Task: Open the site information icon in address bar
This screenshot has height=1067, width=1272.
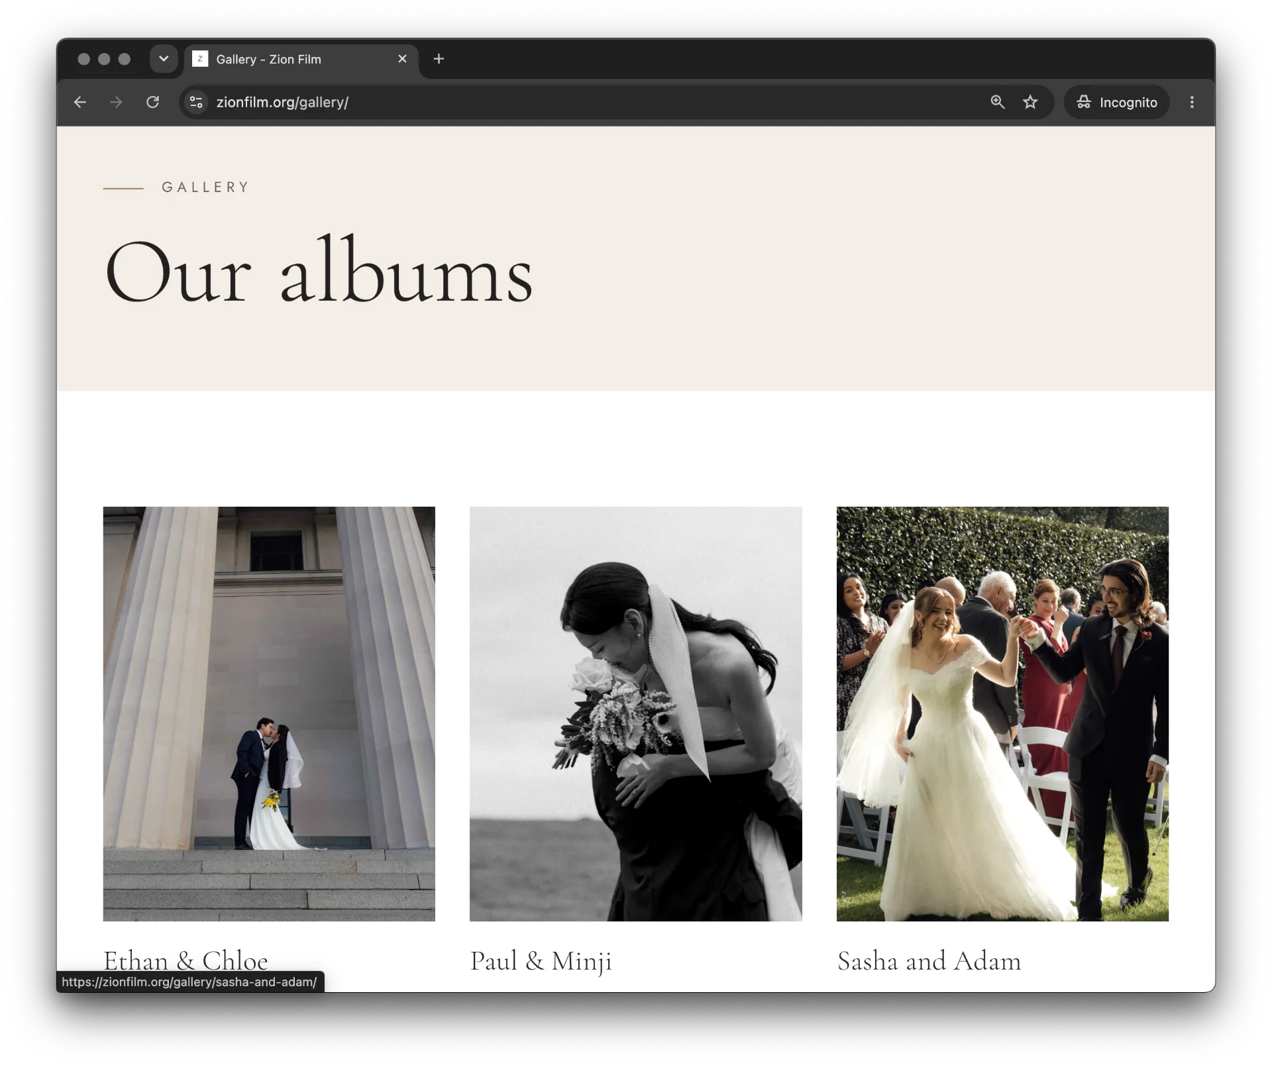Action: (196, 102)
